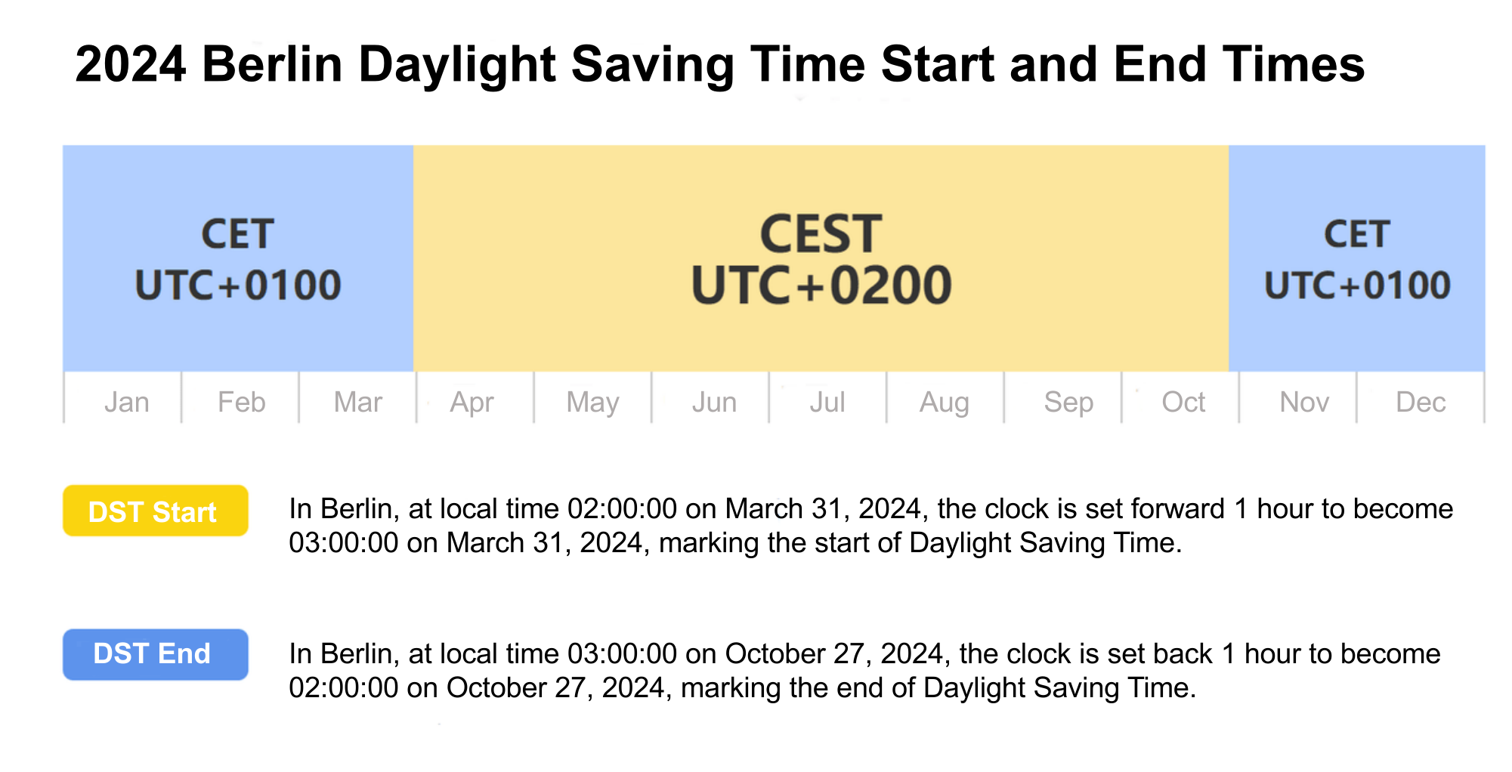The height and width of the screenshot is (772, 1512).
Task: Click the Sep month label
Action: coord(1068,402)
